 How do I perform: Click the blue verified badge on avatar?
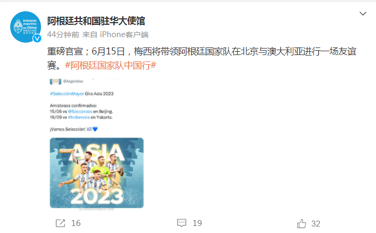(37, 38)
